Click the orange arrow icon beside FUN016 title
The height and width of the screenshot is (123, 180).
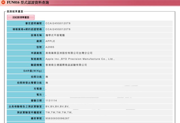click(3, 3)
